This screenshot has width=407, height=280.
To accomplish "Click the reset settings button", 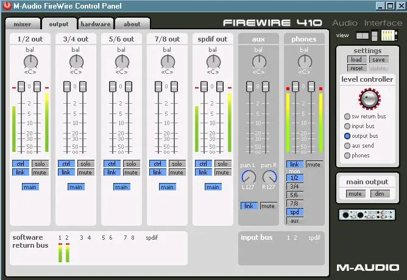I will 356,68.
